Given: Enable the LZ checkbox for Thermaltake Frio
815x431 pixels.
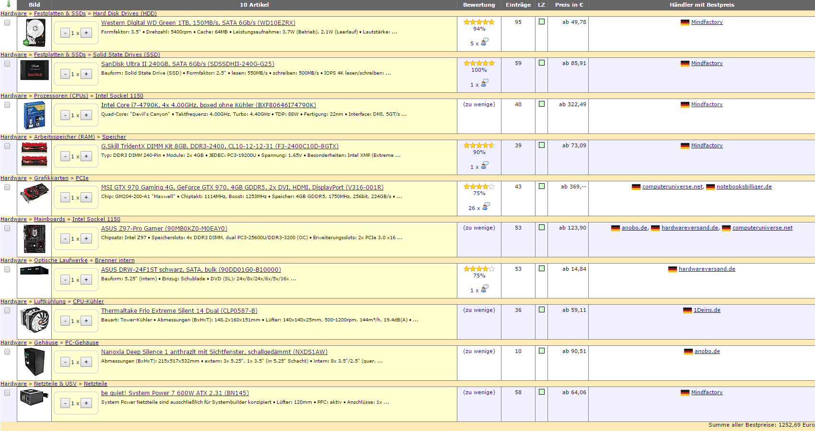Looking at the screenshot, I should (542, 309).
